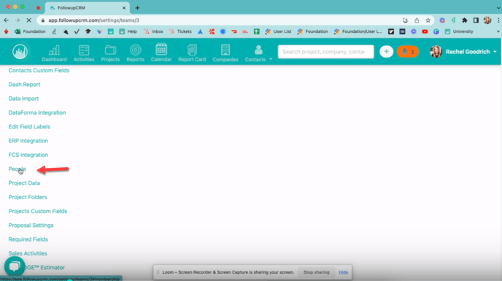Screen dimensions: 502x281
Task: Open Sales Activities settings
Action: tap(28, 253)
